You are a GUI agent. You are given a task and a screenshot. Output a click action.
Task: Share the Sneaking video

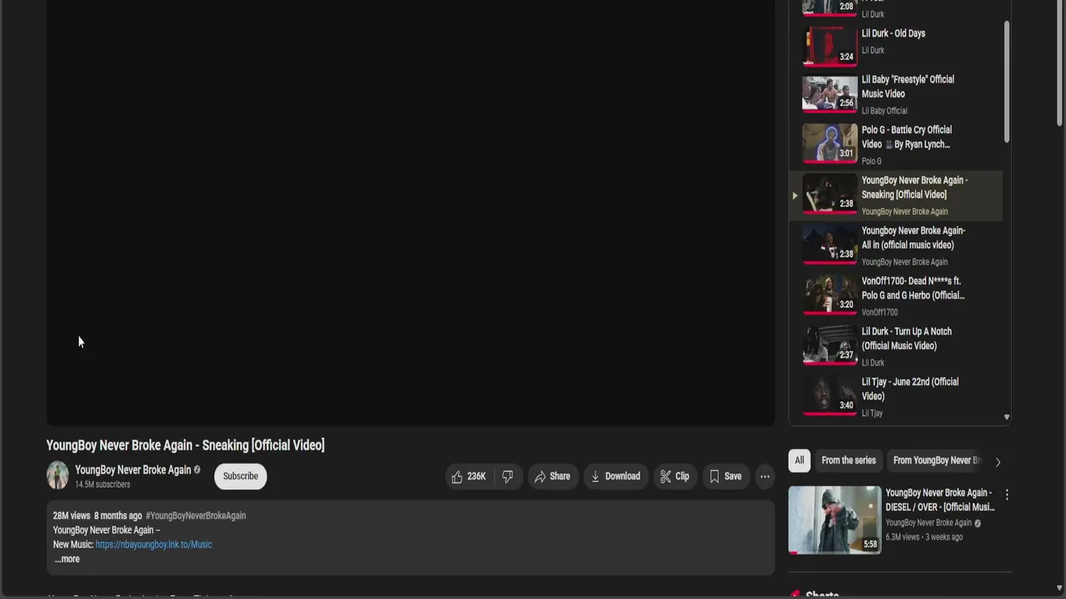coord(552,477)
